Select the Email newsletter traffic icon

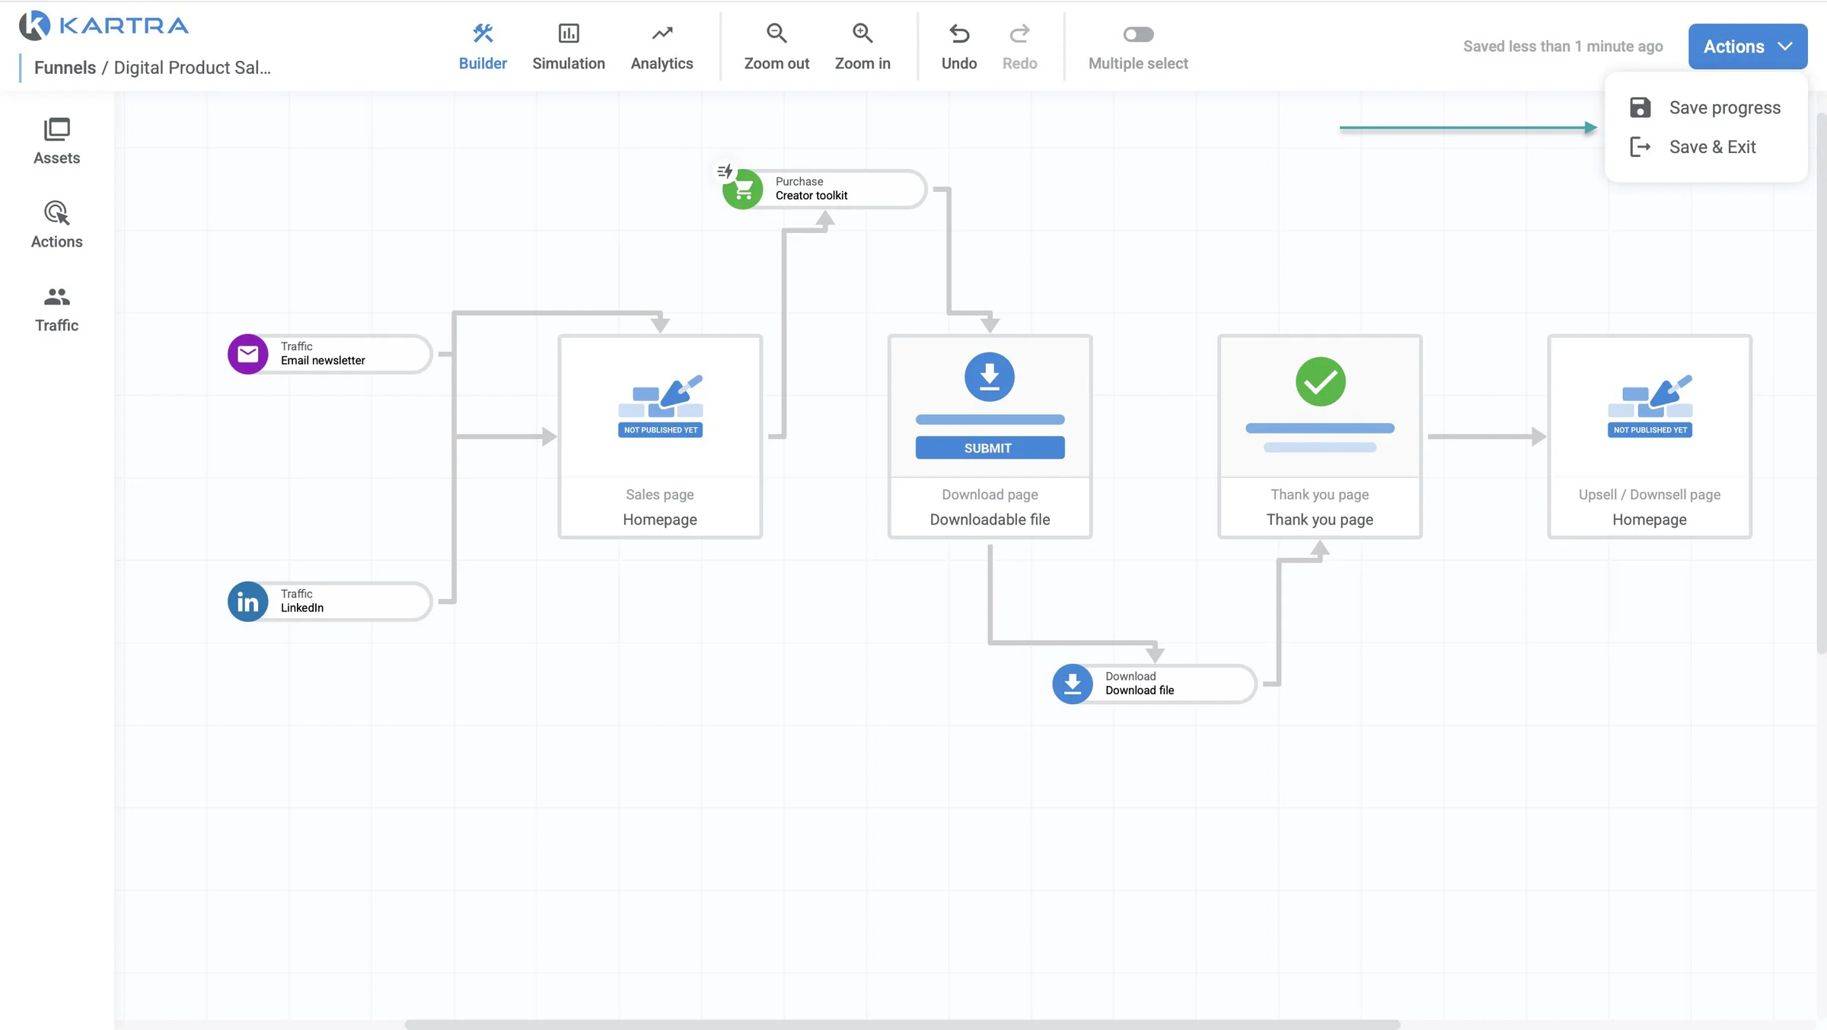[x=248, y=354]
